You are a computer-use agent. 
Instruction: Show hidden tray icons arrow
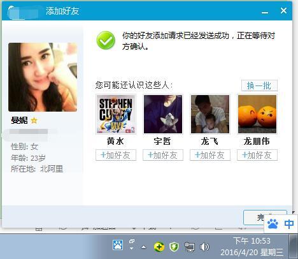tap(144, 247)
